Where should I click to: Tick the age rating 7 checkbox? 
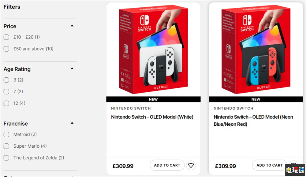(x=6, y=91)
